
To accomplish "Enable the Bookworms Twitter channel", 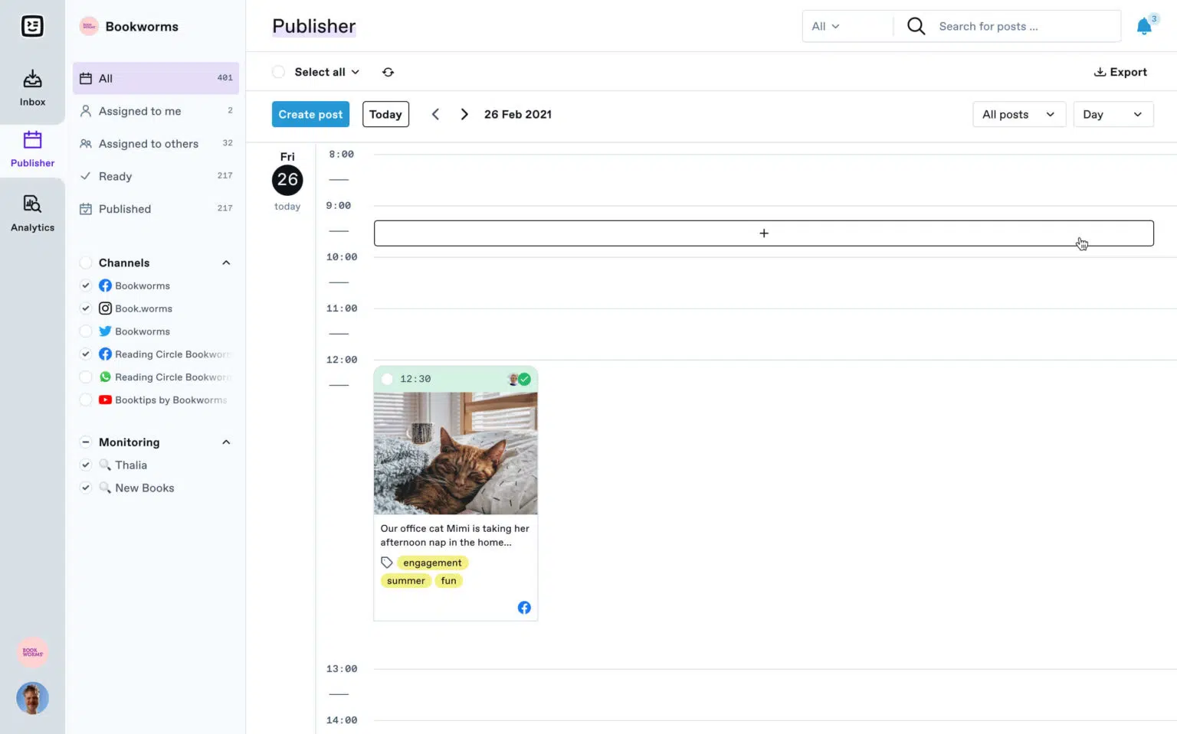I will coord(86,331).
